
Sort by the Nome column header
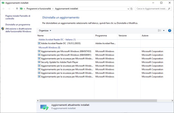pyautogui.click(x=41, y=36)
